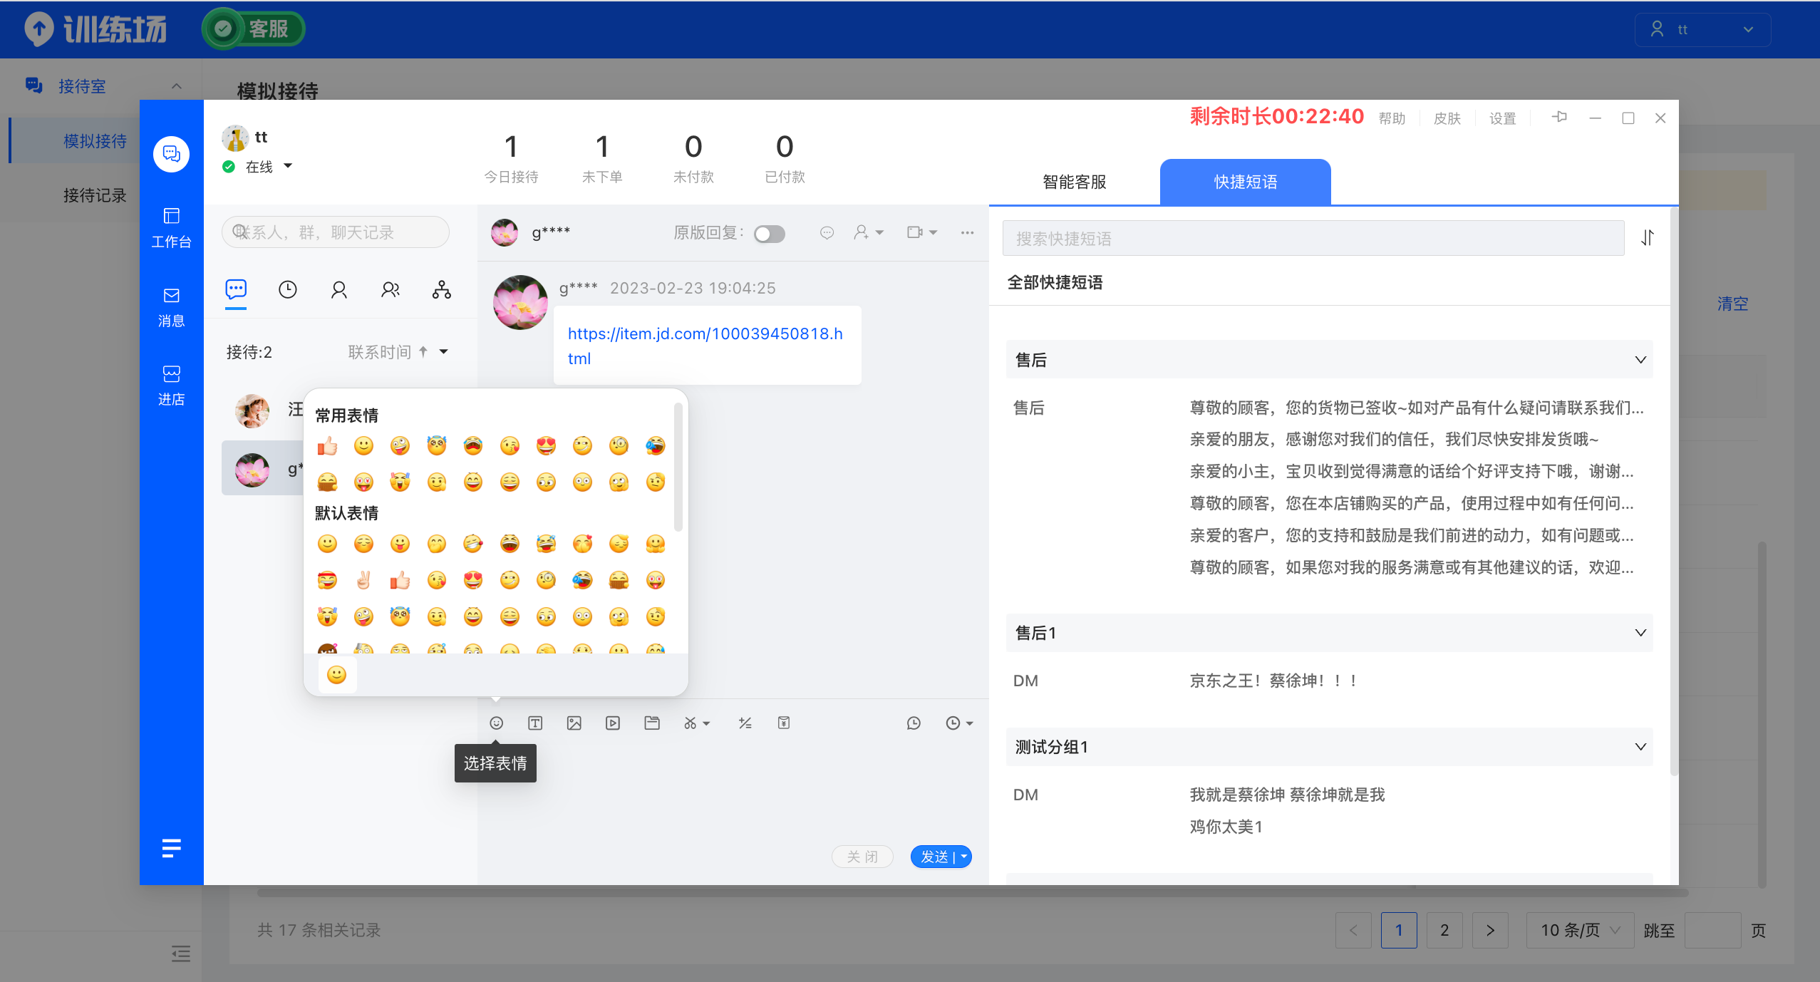Click 帮助 in window title bar
The height and width of the screenshot is (982, 1820).
point(1392,118)
